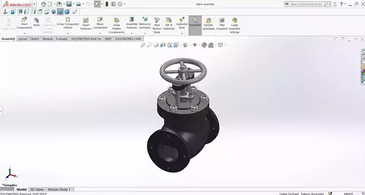The image size is (365, 195).
Task: Switch to highlighted Trimetric standard view
Action: pos(60,12)
